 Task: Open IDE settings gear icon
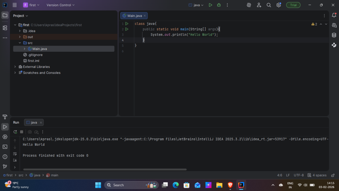[279, 5]
